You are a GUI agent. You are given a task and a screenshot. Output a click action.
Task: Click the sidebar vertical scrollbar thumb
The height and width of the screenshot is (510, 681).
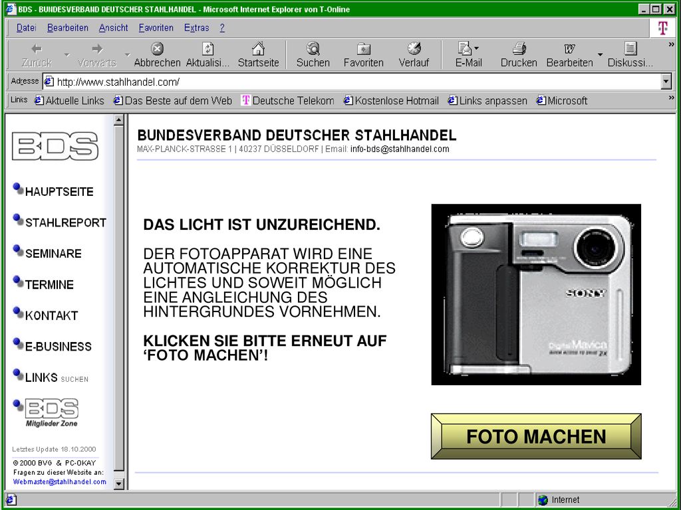point(118,298)
